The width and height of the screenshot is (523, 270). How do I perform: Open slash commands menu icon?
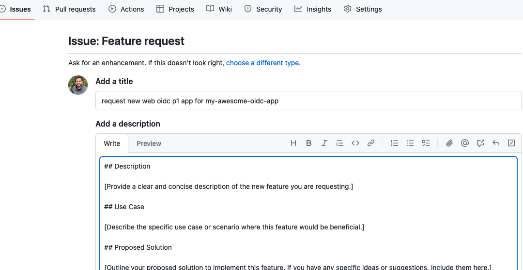pyautogui.click(x=511, y=143)
